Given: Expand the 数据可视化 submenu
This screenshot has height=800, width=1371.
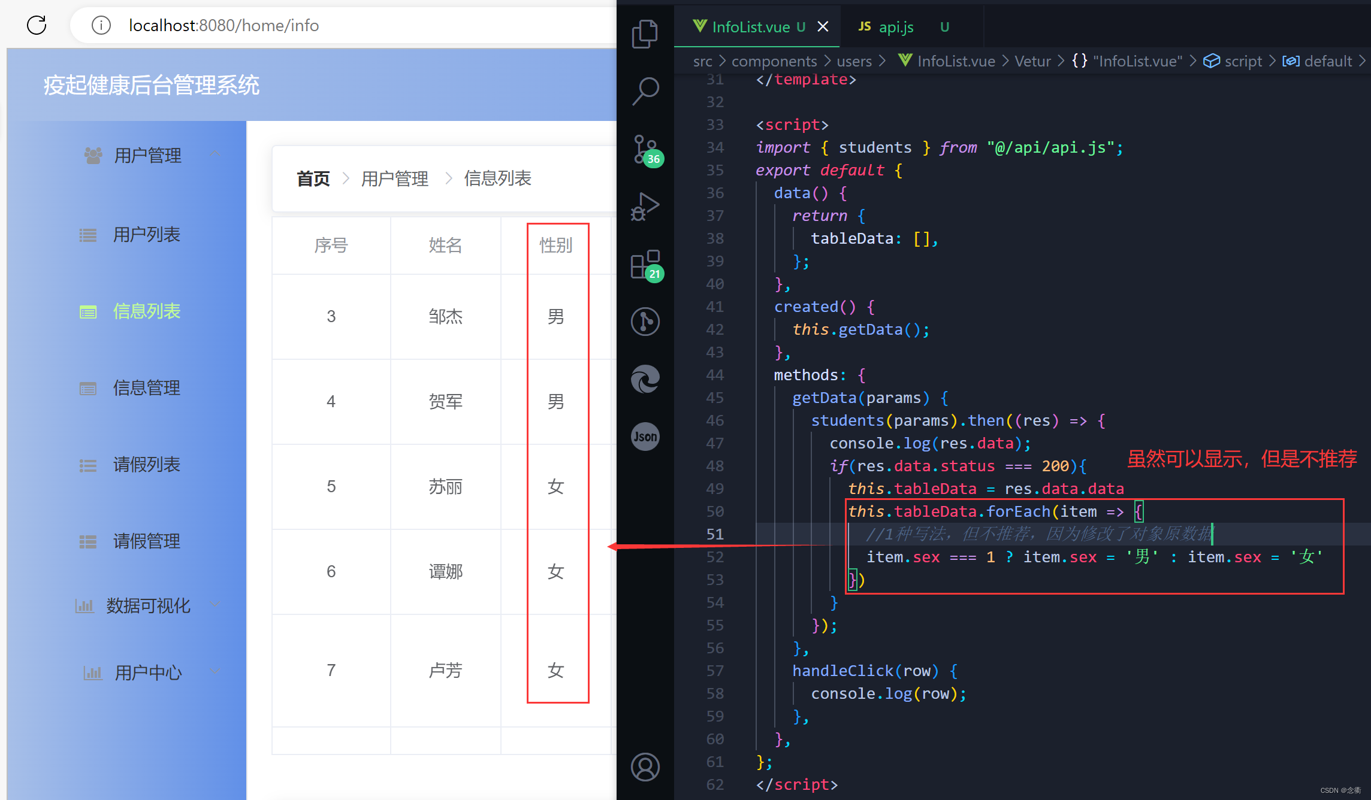Looking at the screenshot, I should (216, 605).
